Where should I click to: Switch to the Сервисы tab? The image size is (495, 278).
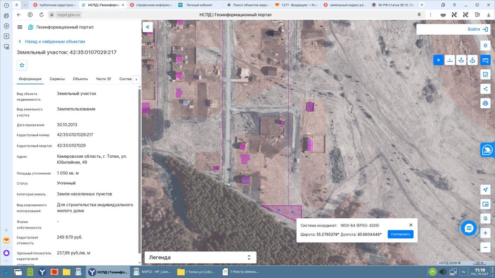pos(57,79)
